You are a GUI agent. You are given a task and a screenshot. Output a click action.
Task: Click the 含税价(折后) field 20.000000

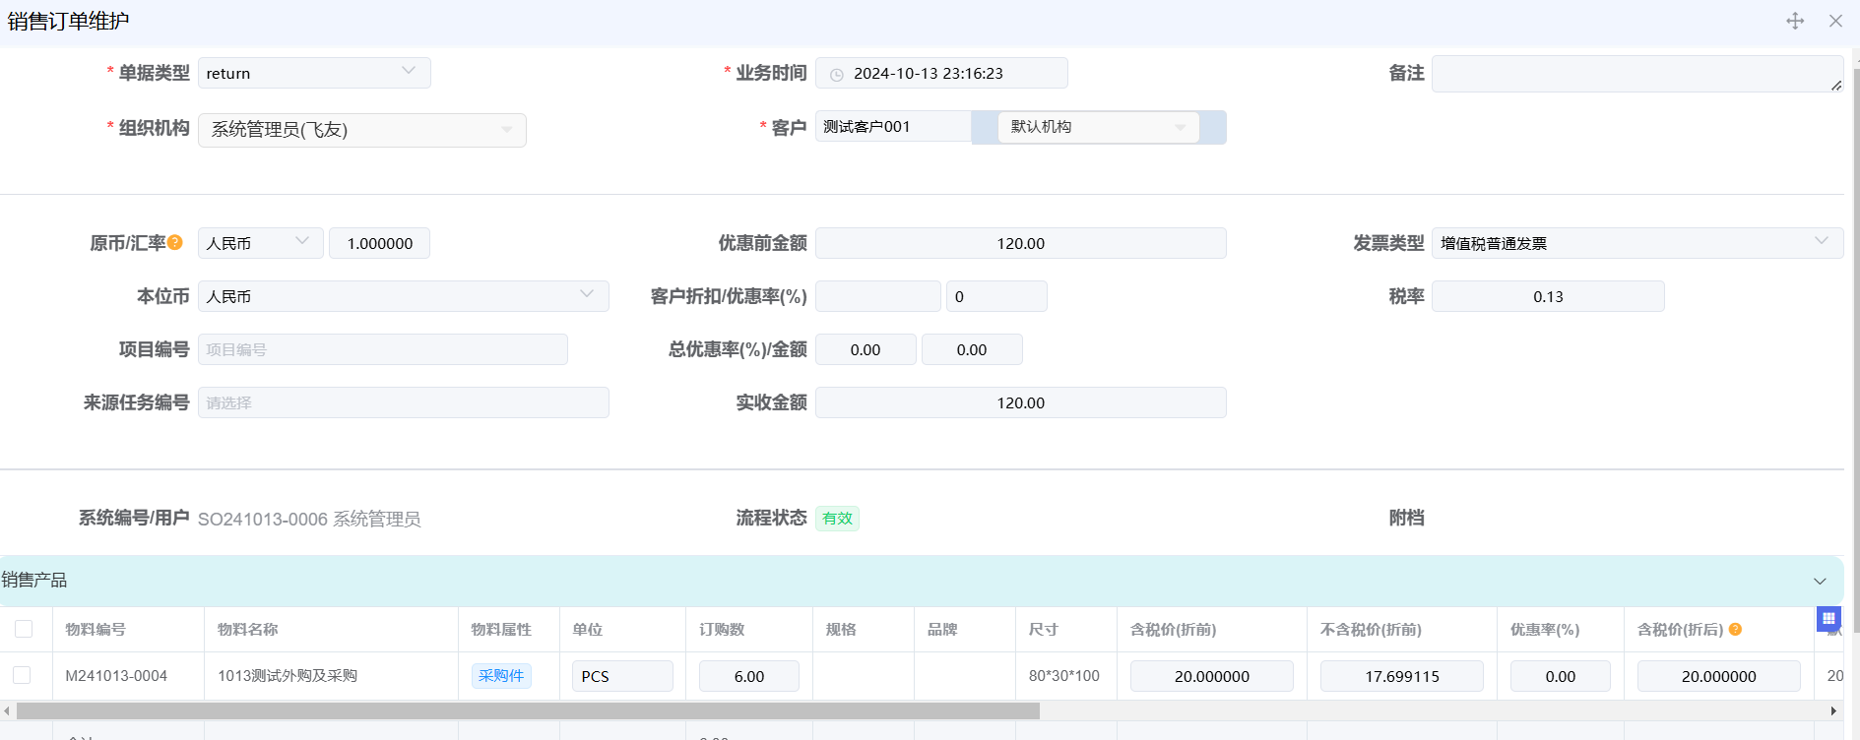coord(1719,676)
